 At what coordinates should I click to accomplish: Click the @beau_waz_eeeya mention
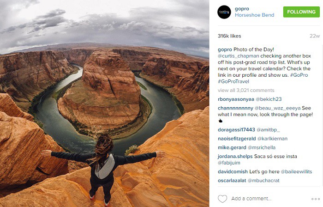coord(277,108)
